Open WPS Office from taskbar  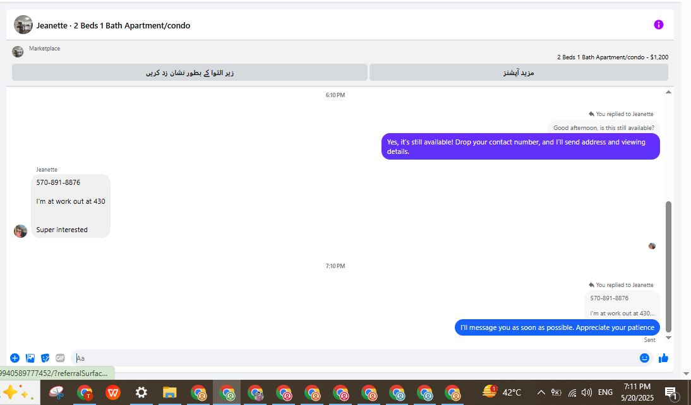pyautogui.click(x=113, y=392)
